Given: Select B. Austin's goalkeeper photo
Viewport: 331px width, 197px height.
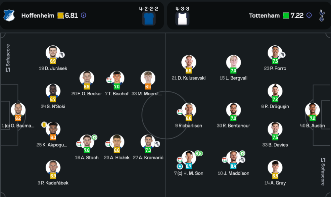Looking at the screenshot, I should pos(312,110).
